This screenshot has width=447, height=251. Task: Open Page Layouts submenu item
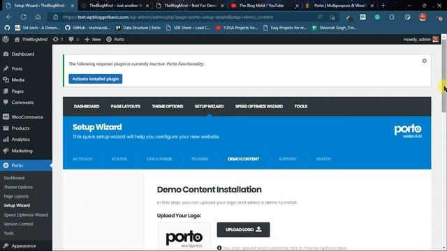[16, 197]
